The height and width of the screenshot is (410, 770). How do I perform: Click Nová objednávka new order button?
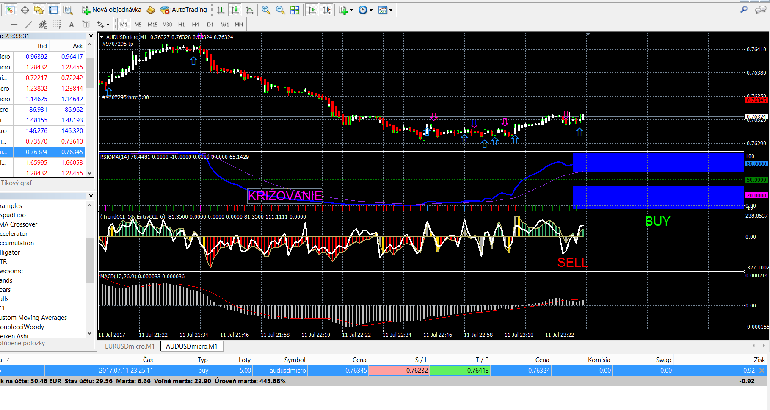(111, 10)
